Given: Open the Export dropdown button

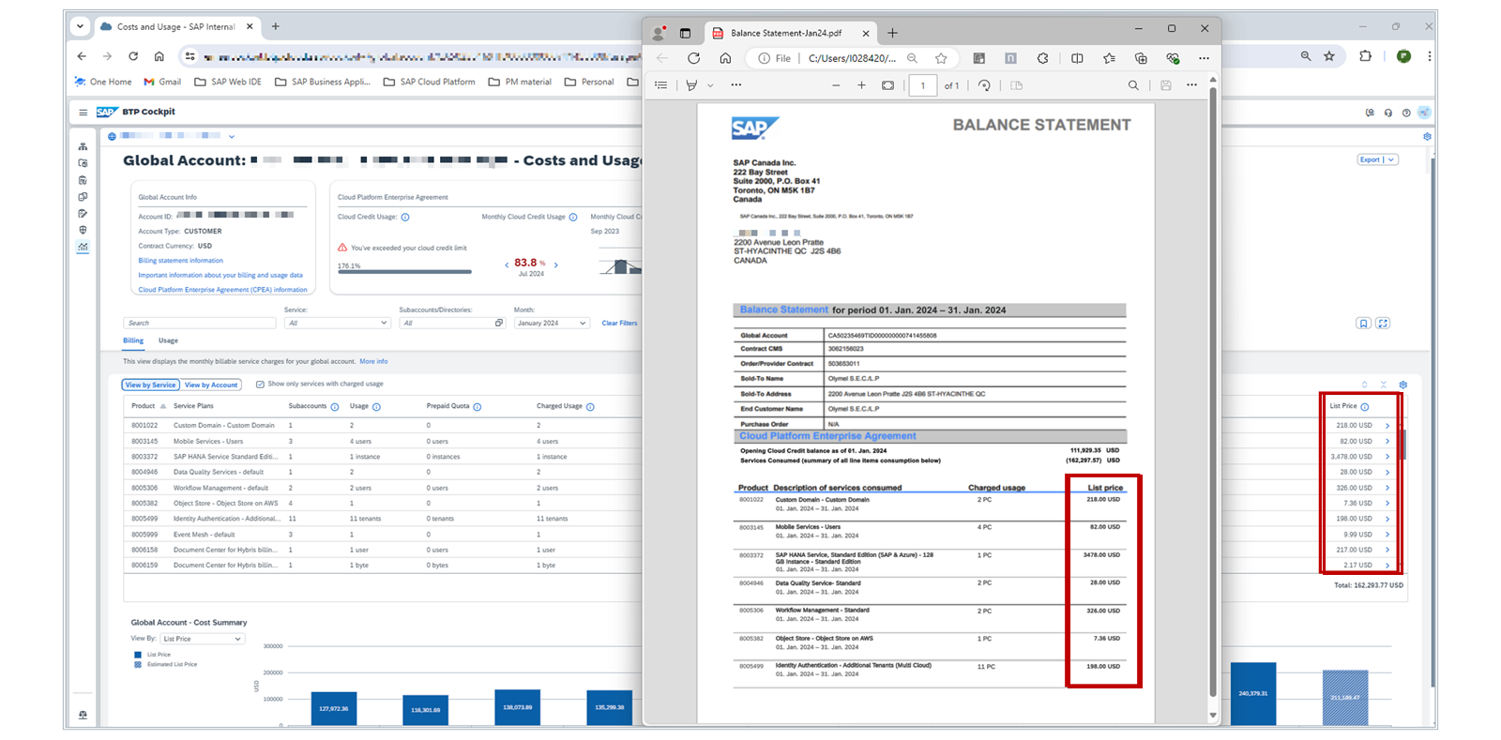Looking at the screenshot, I should (1377, 159).
